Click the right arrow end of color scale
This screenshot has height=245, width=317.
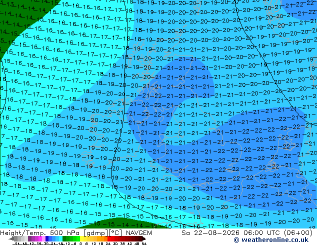[144, 238]
